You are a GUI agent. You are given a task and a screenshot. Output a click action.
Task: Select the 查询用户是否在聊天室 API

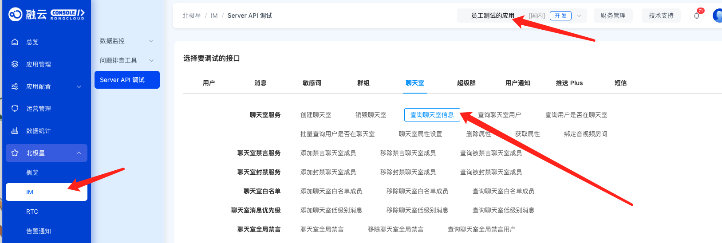pyautogui.click(x=576, y=115)
